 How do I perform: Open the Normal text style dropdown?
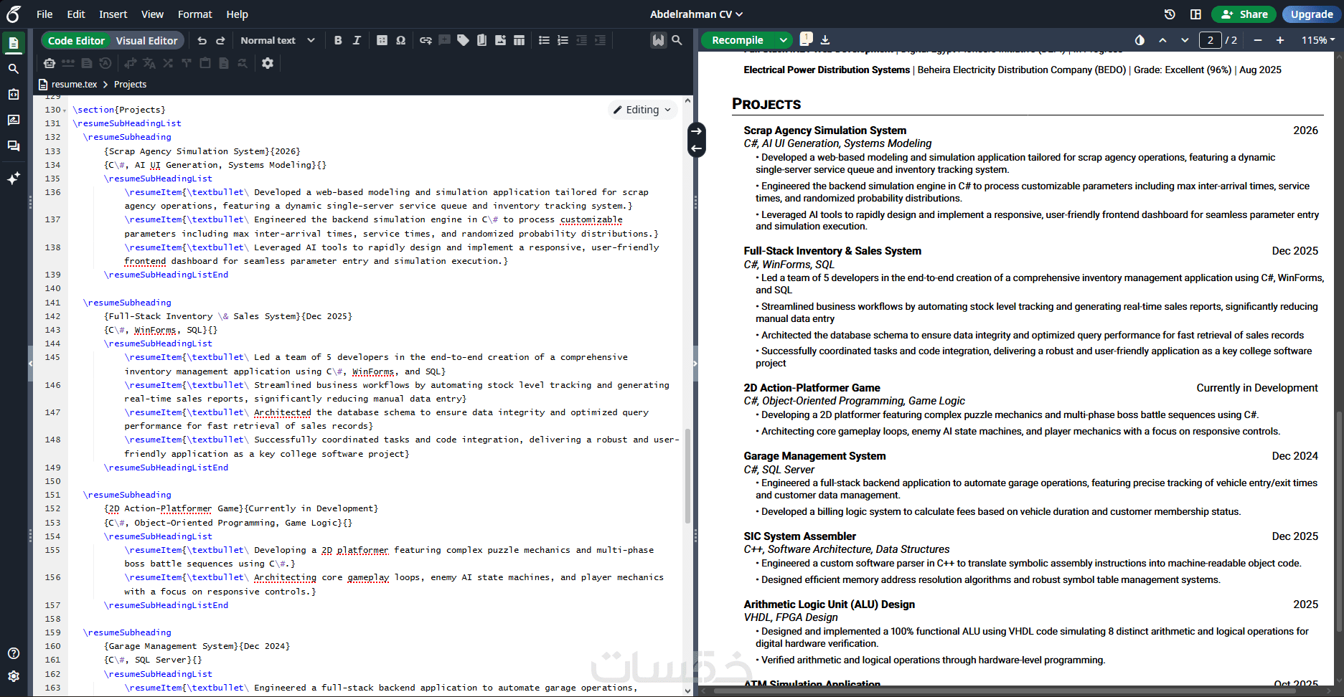point(278,41)
